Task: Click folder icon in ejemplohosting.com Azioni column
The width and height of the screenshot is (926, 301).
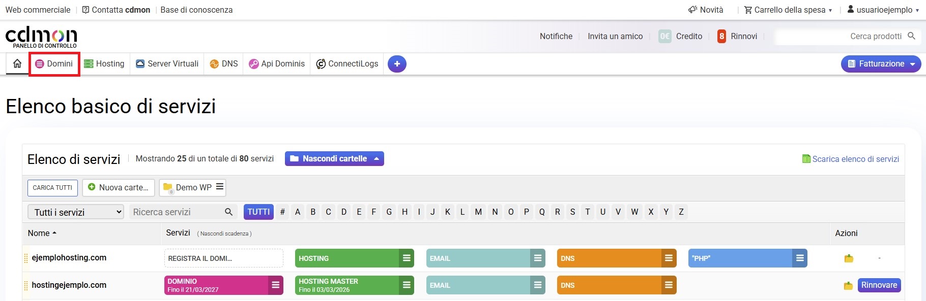Action: click(849, 258)
